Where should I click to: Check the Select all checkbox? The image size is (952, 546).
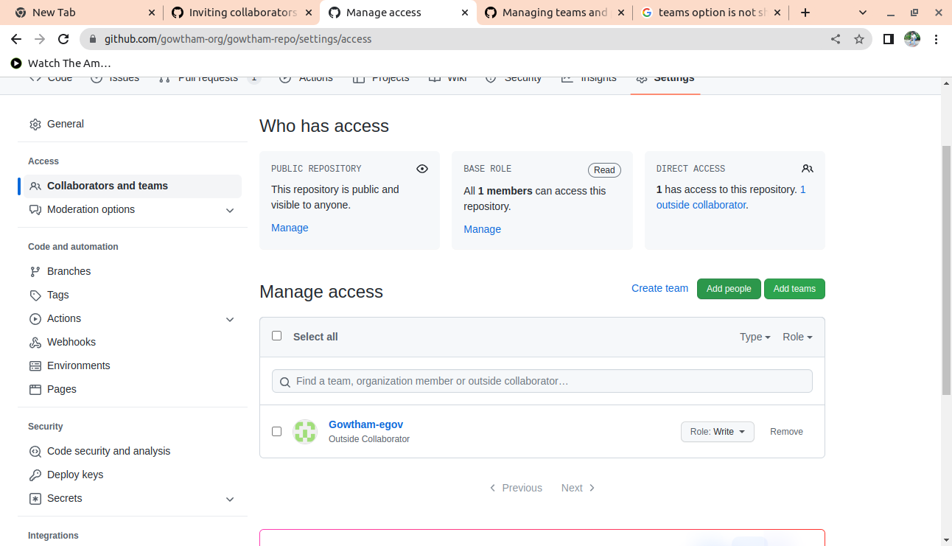[x=277, y=336]
